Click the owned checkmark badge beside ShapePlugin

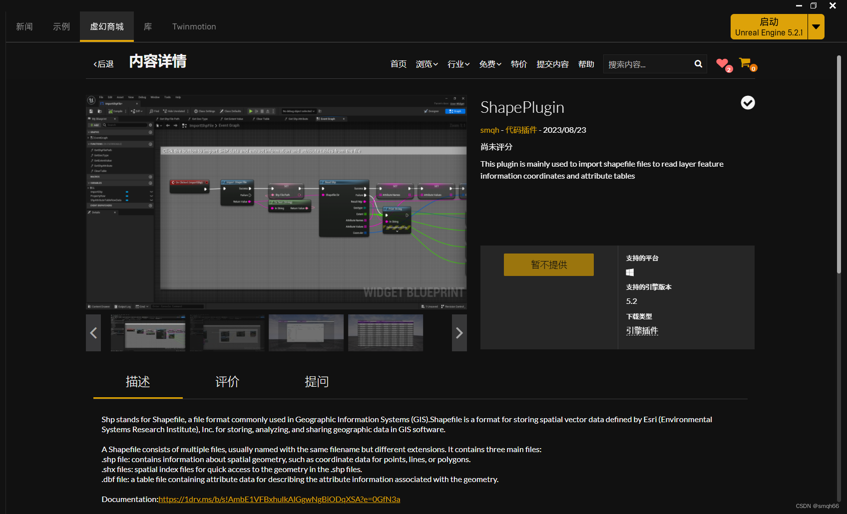[x=748, y=103]
